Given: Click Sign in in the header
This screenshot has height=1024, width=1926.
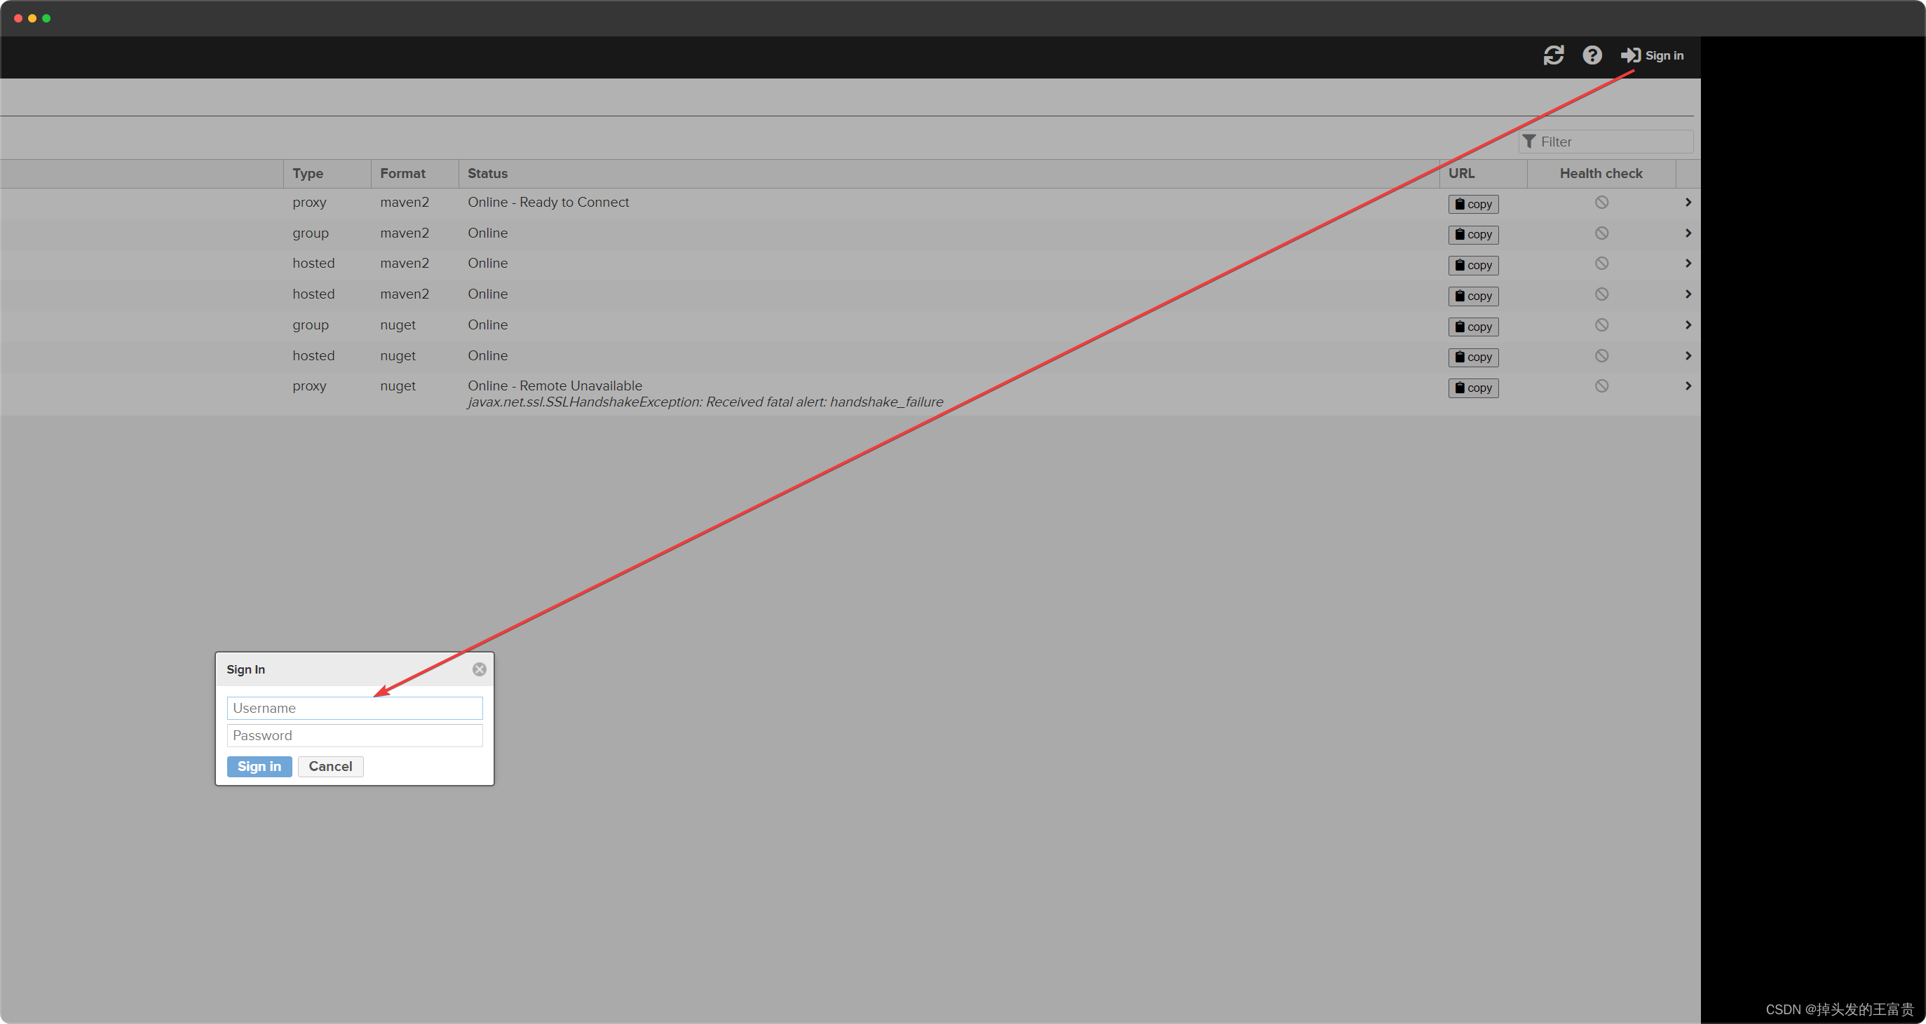Looking at the screenshot, I should point(1653,55).
